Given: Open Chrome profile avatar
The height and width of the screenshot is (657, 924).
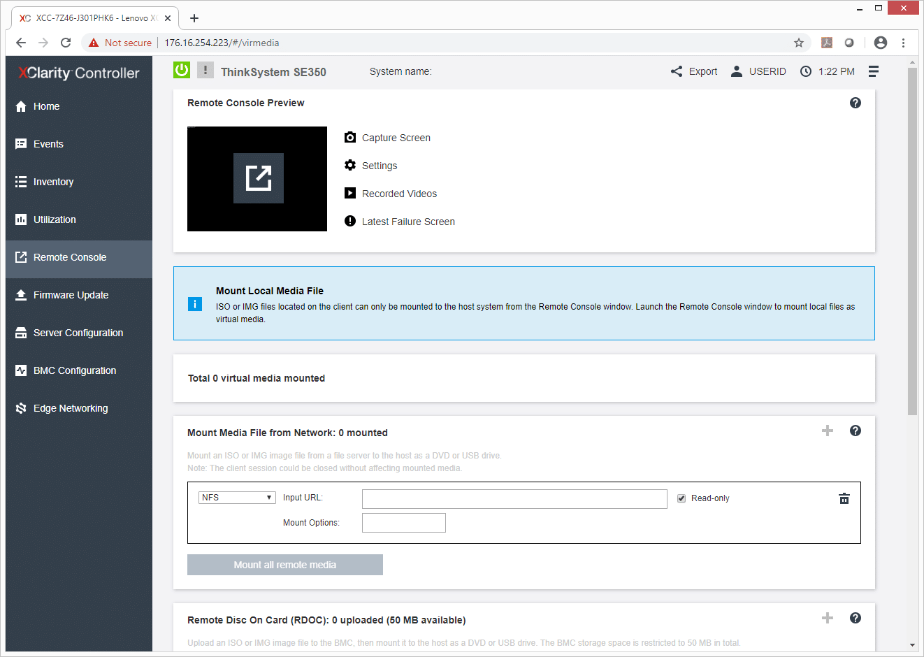Looking at the screenshot, I should 881,43.
